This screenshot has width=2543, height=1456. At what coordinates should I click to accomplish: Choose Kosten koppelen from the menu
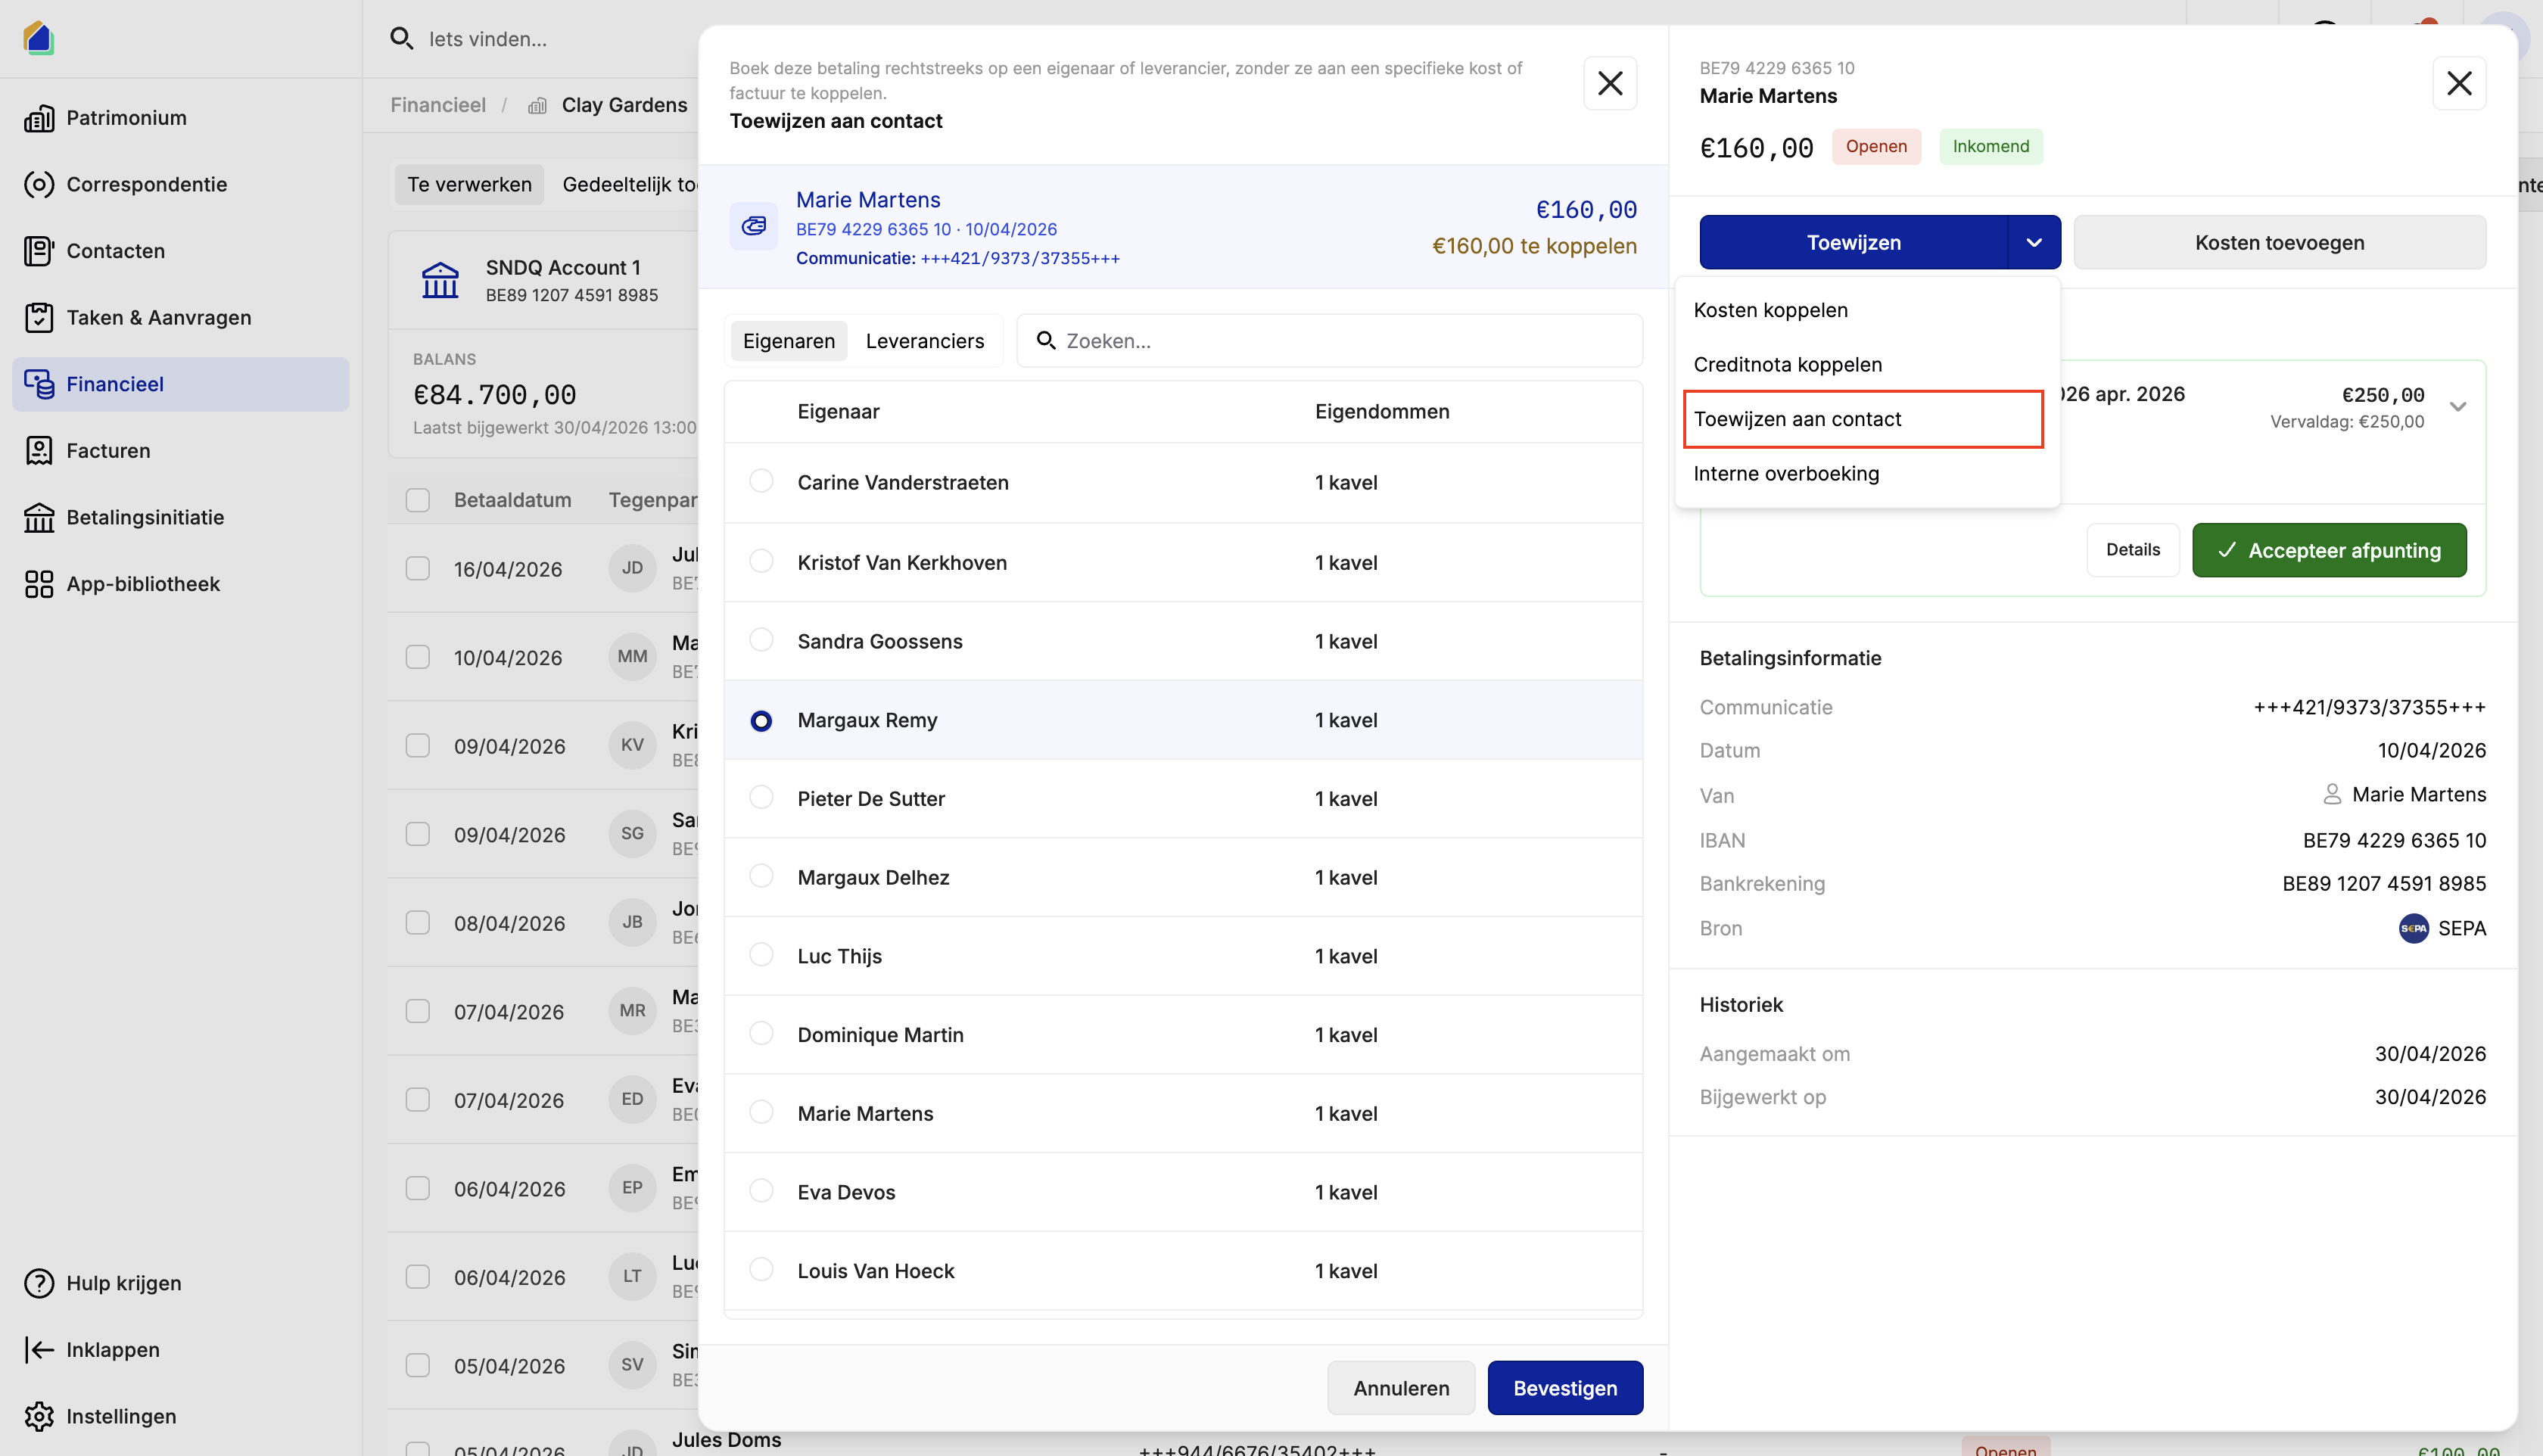tap(1867, 310)
